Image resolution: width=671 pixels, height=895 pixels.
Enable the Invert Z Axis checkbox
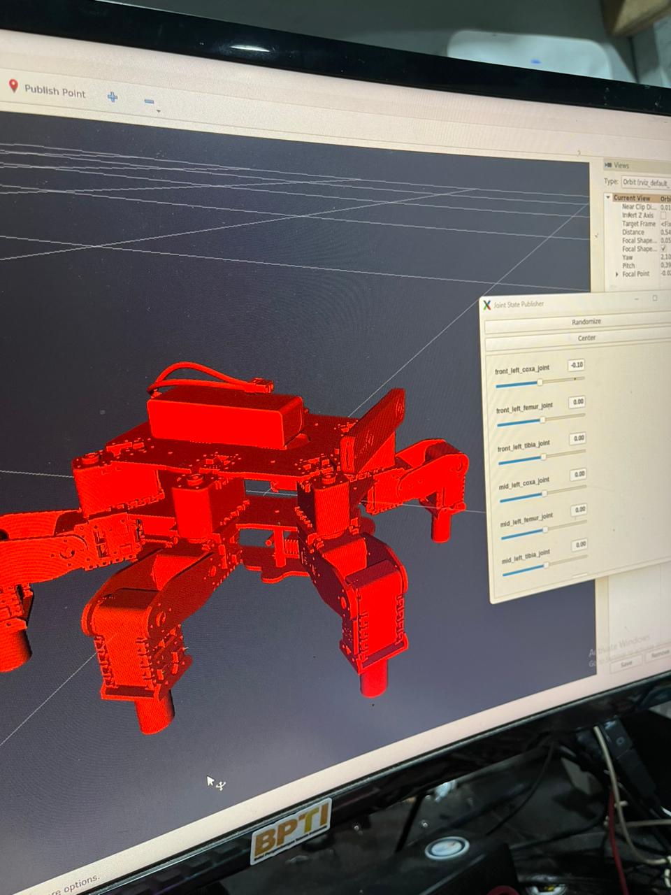663,215
